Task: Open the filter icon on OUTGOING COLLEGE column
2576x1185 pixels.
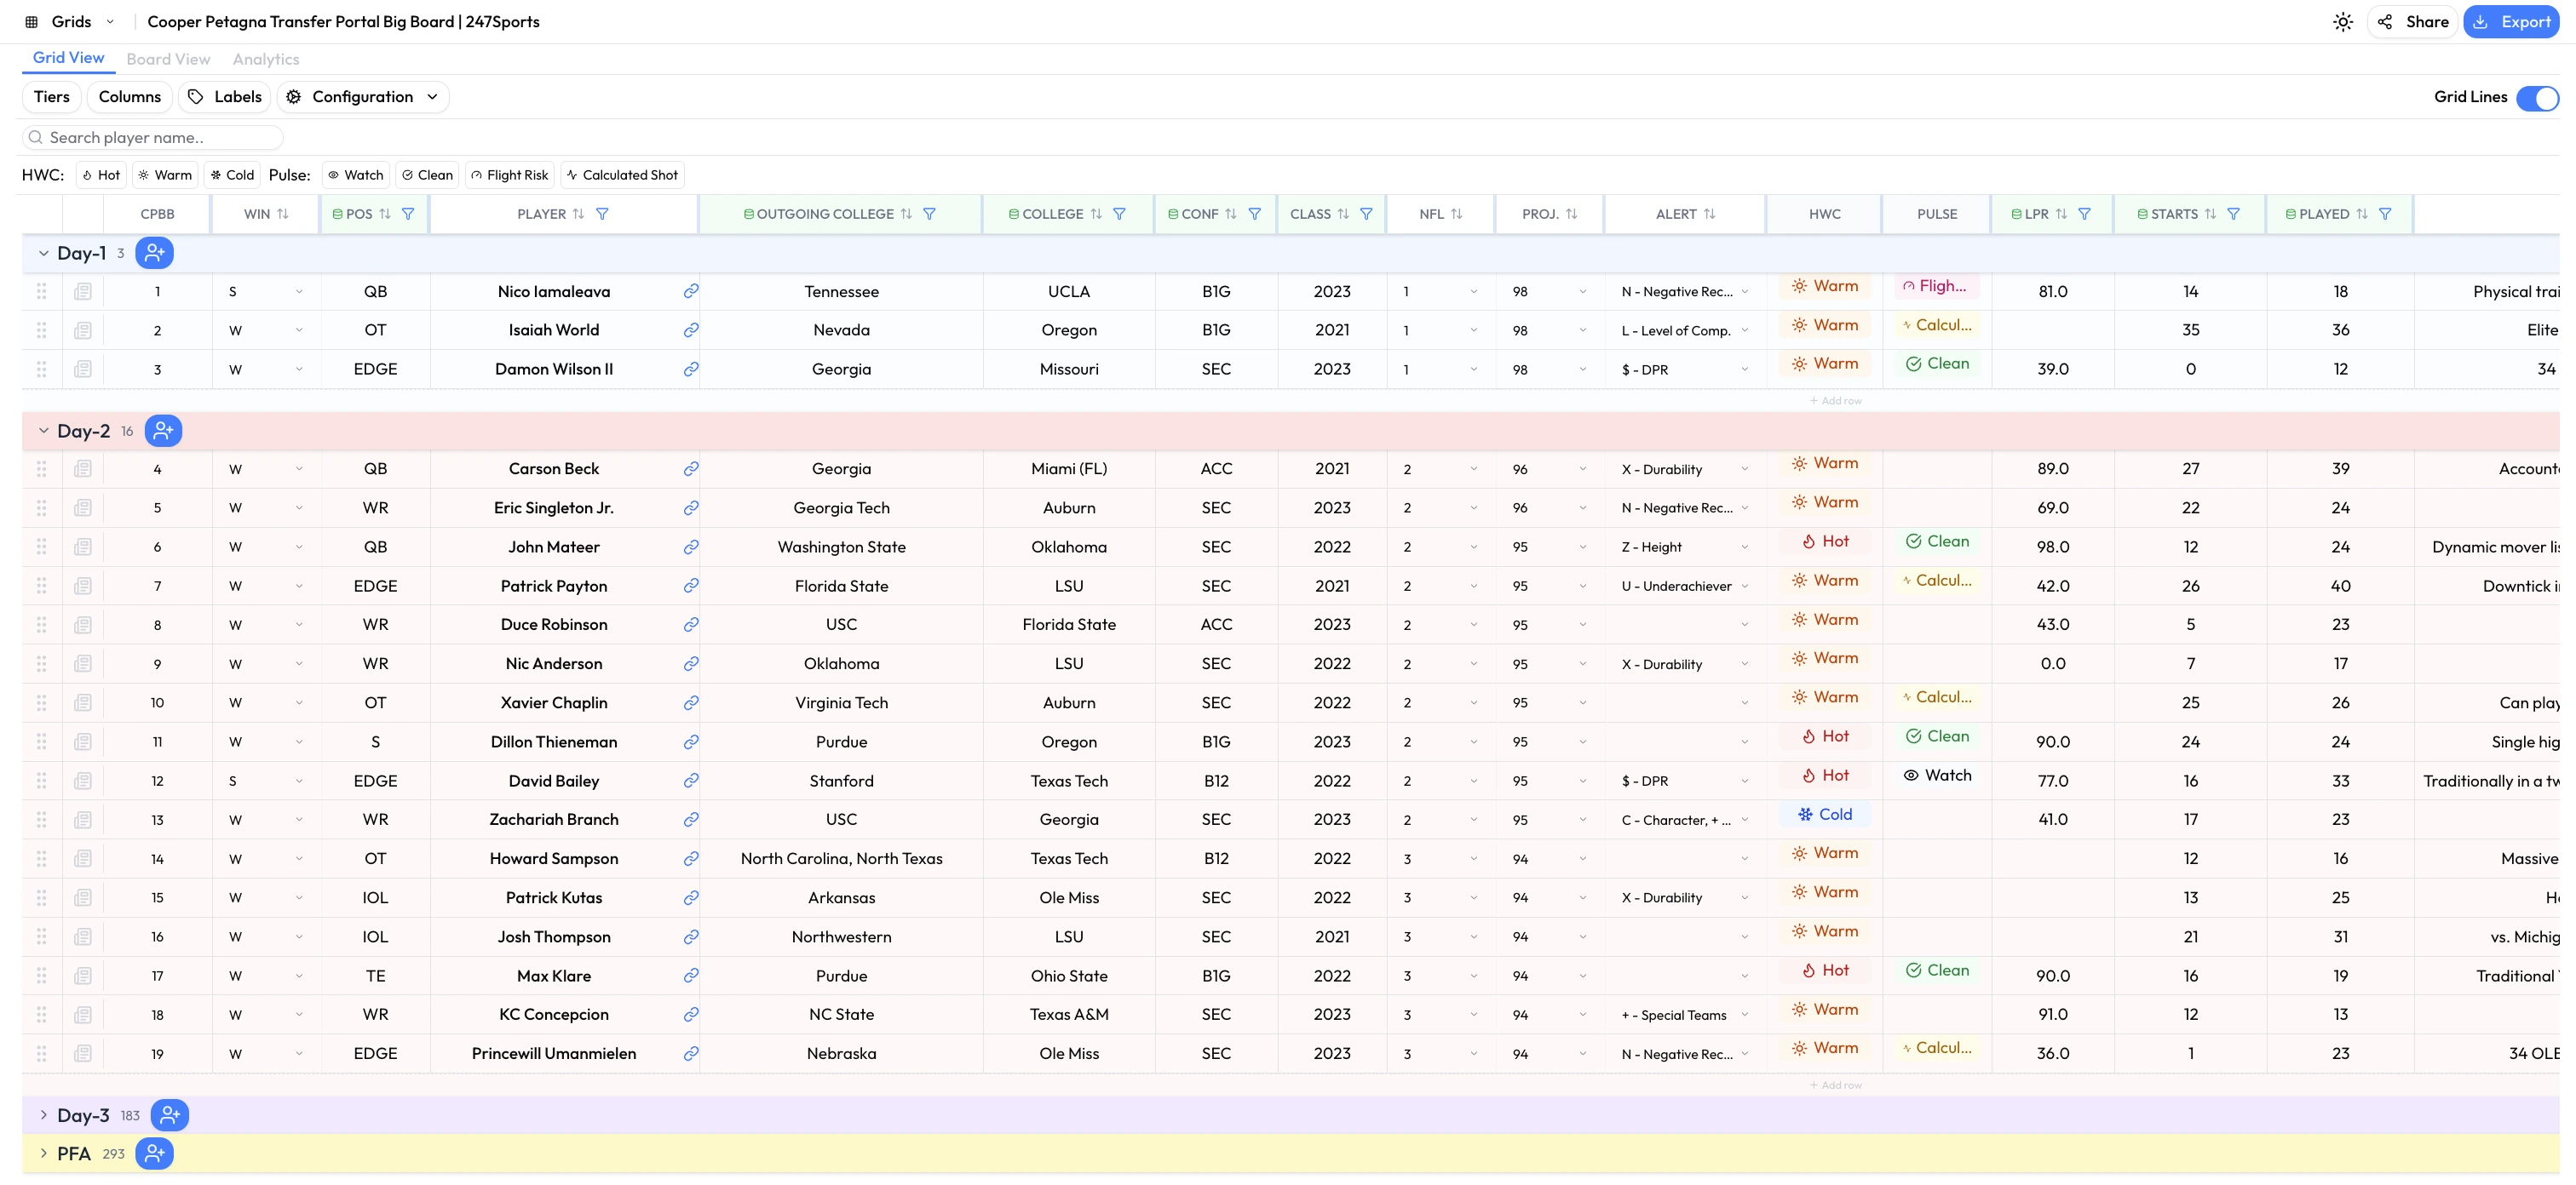Action: pos(930,213)
